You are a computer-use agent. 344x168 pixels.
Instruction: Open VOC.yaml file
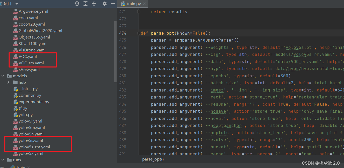28,57
